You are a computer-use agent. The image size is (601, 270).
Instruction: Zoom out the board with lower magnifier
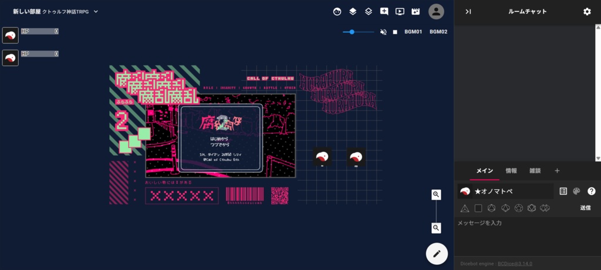coord(436,228)
